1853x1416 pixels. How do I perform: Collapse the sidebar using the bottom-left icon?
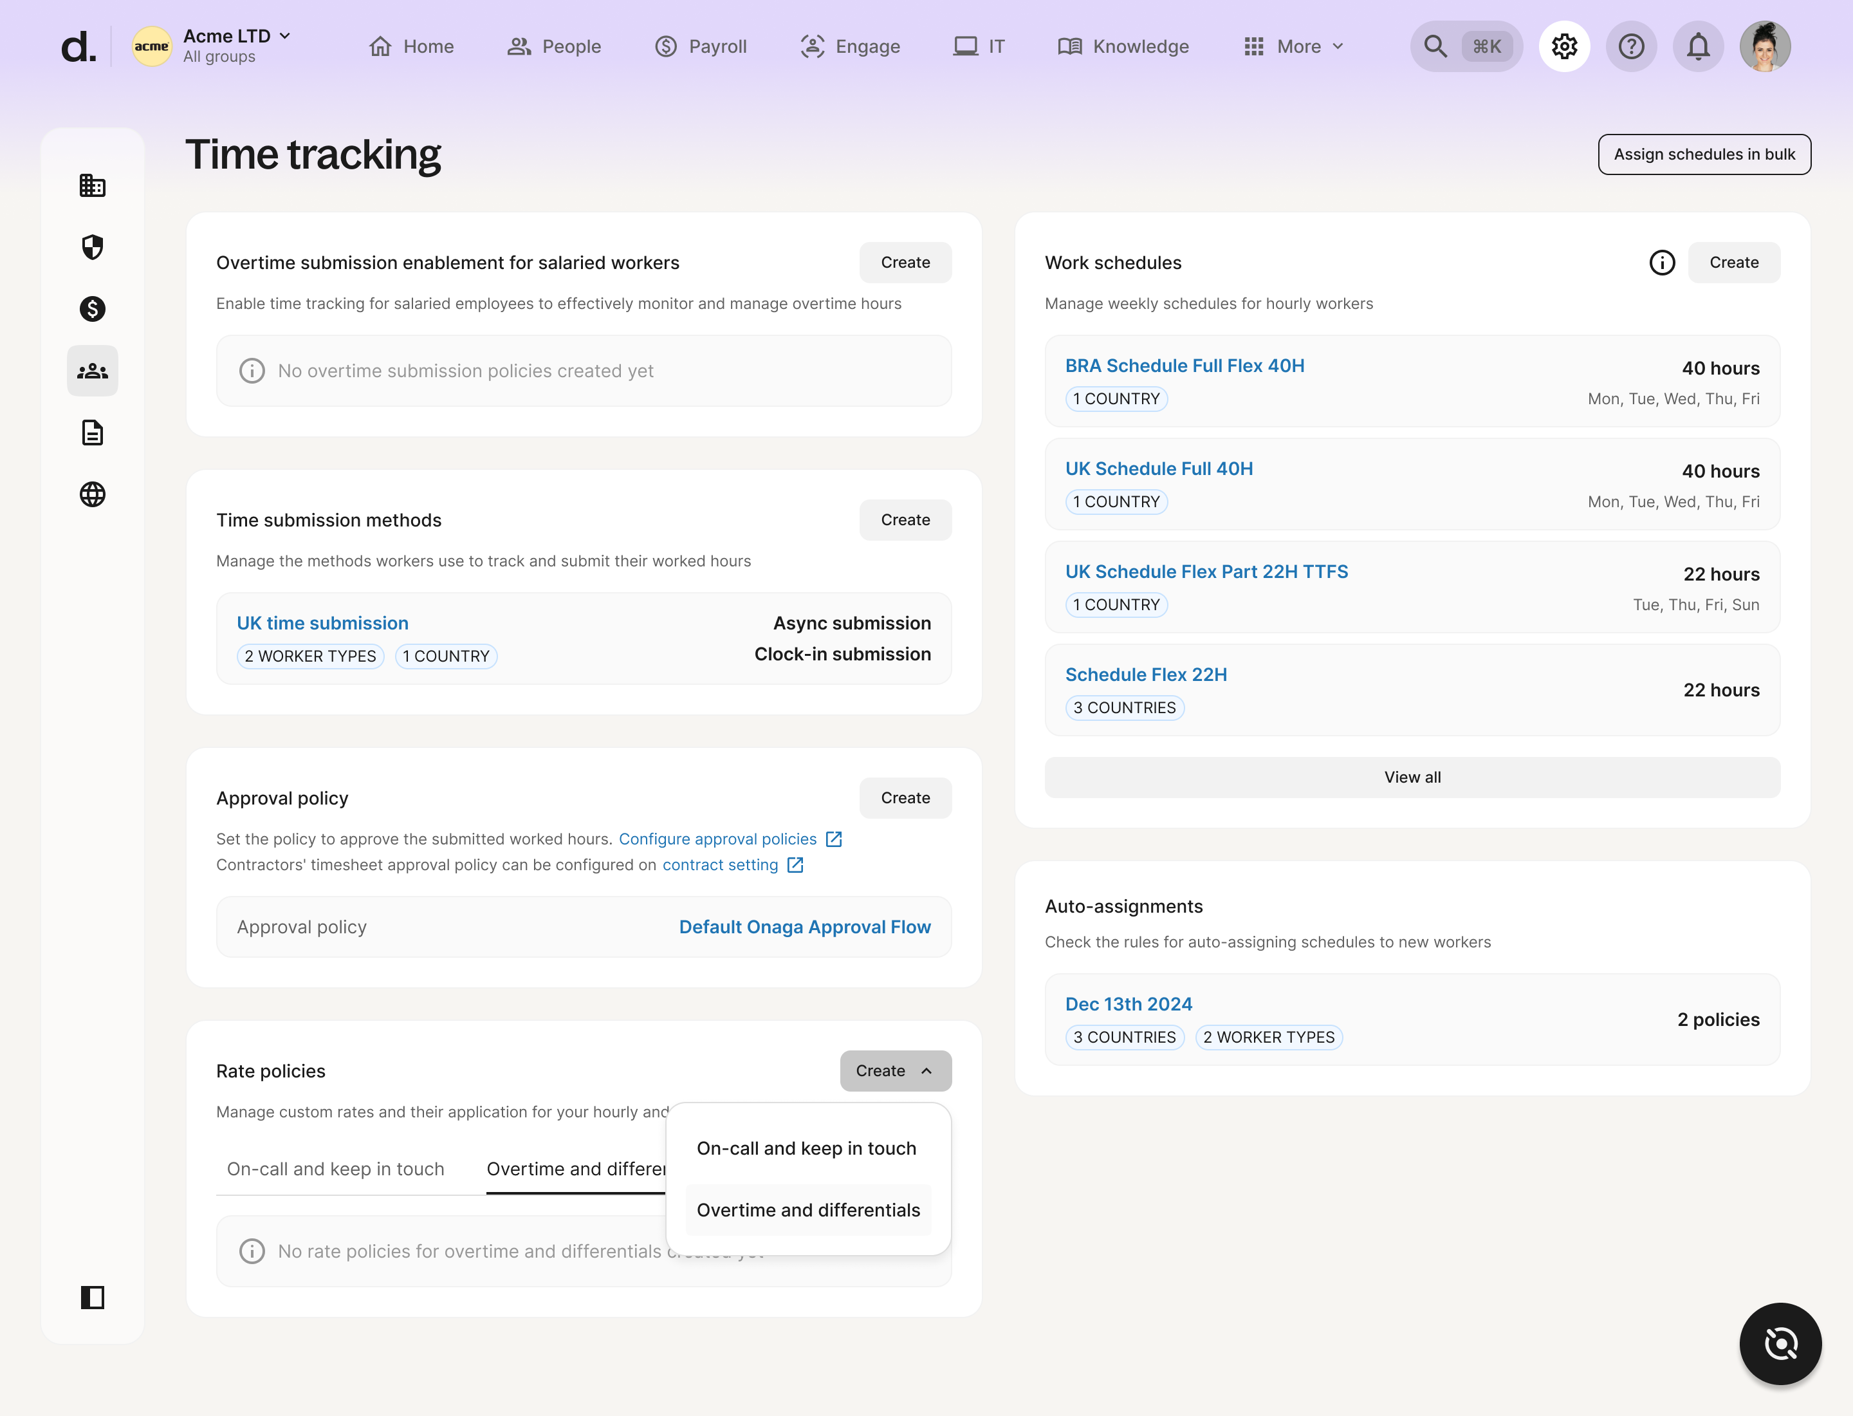pyautogui.click(x=93, y=1297)
